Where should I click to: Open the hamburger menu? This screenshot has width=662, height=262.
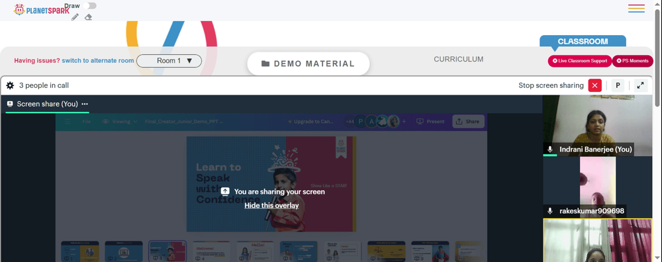click(x=636, y=9)
